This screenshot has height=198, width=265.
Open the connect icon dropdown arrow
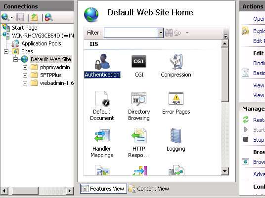click(x=11, y=17)
